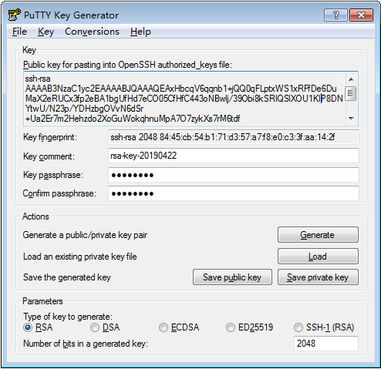Open the File menu
381x369 pixels.
(x=19, y=32)
